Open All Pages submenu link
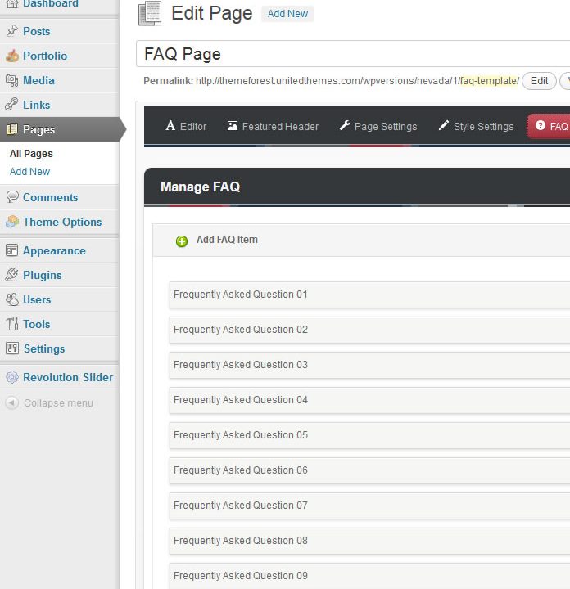 (31, 154)
